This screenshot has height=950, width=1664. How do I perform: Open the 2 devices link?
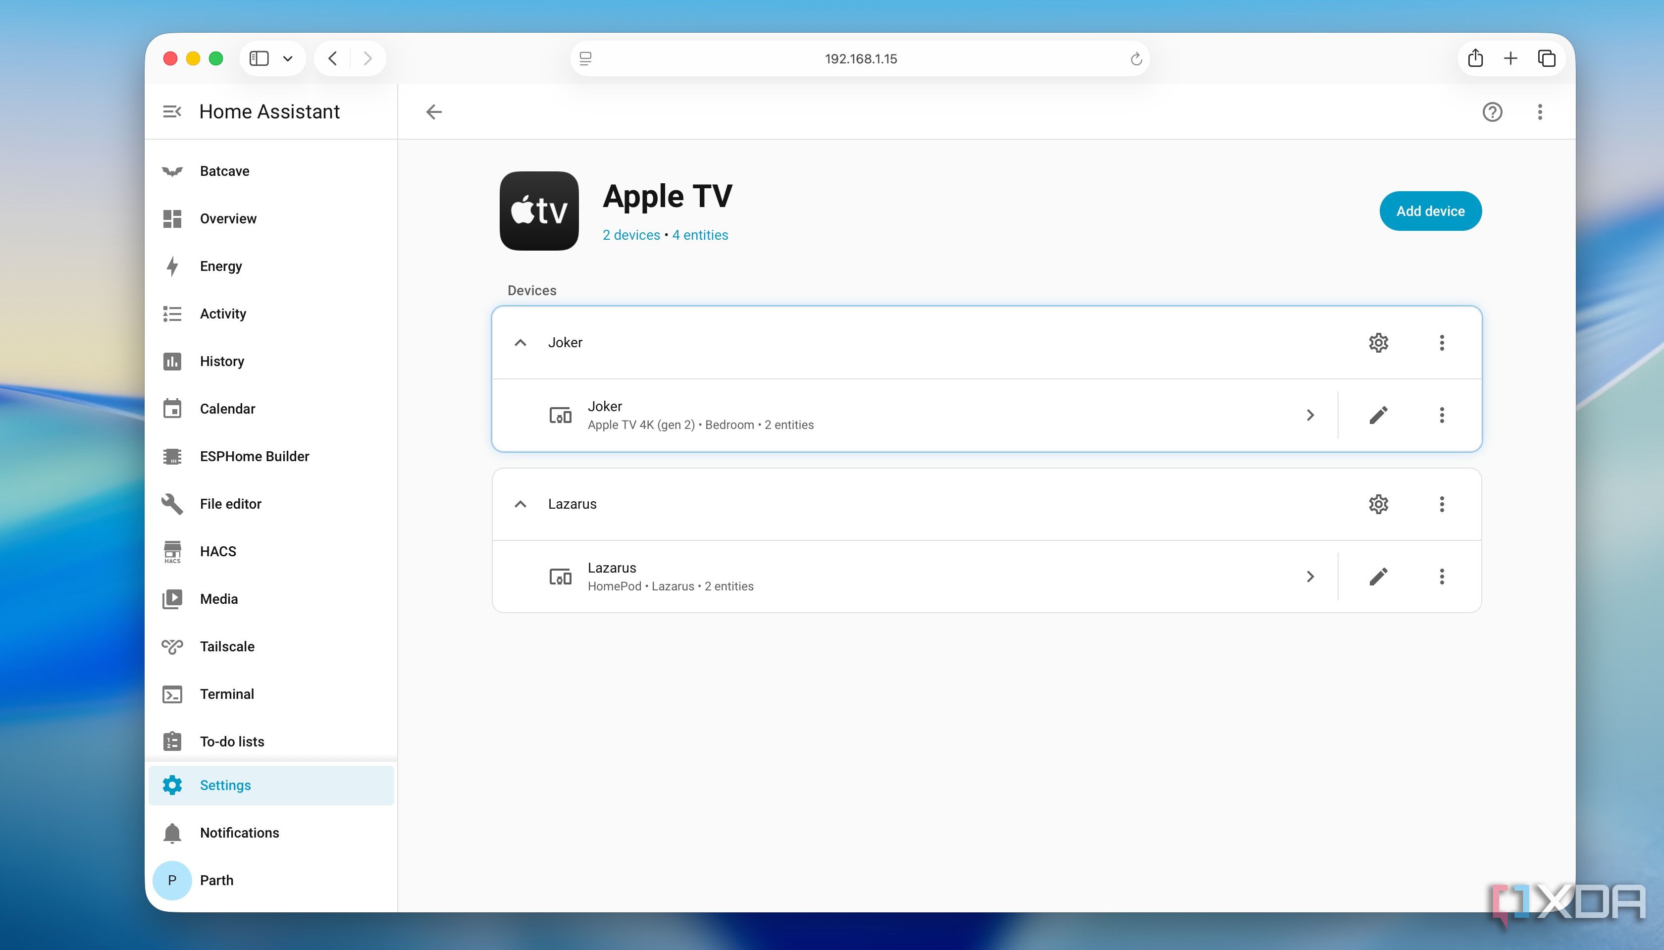pyautogui.click(x=631, y=235)
